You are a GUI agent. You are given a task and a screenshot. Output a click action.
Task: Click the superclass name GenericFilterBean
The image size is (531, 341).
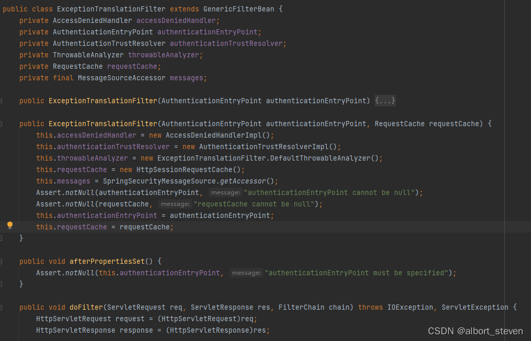[x=239, y=9]
